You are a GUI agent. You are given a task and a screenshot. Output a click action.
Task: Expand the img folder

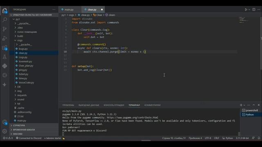pos(34,91)
